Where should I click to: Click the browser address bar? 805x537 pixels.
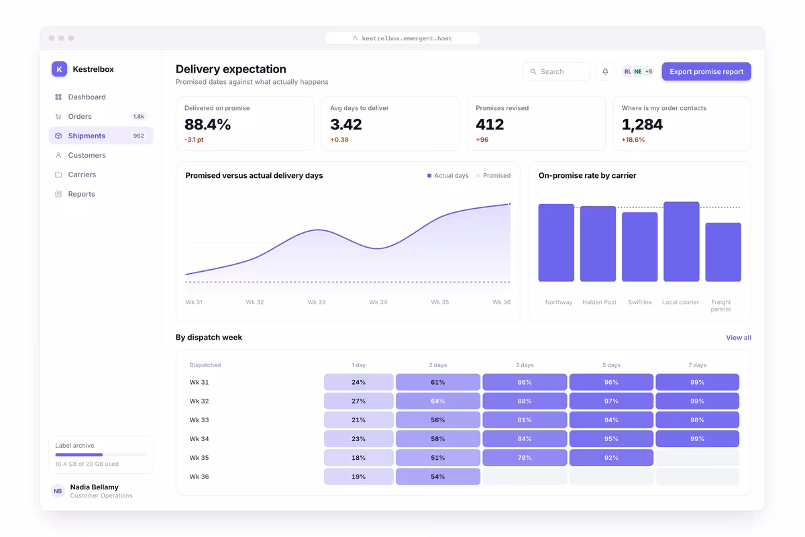coord(402,38)
